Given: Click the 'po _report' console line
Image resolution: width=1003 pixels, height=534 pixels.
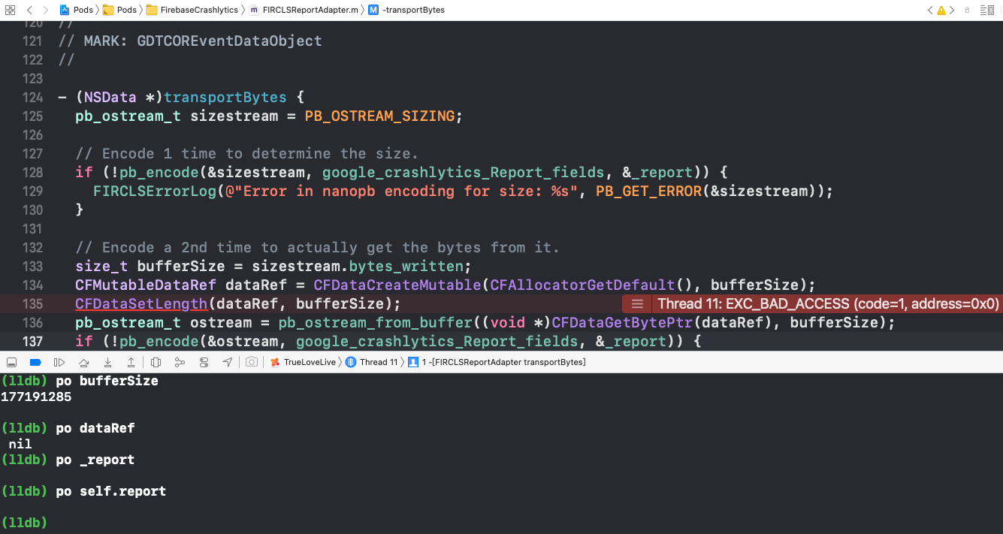Looking at the screenshot, I should [68, 460].
